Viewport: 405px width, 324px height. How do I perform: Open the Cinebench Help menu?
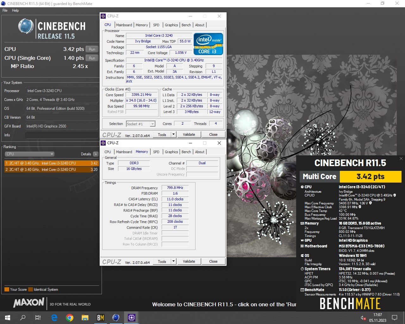(16, 10)
